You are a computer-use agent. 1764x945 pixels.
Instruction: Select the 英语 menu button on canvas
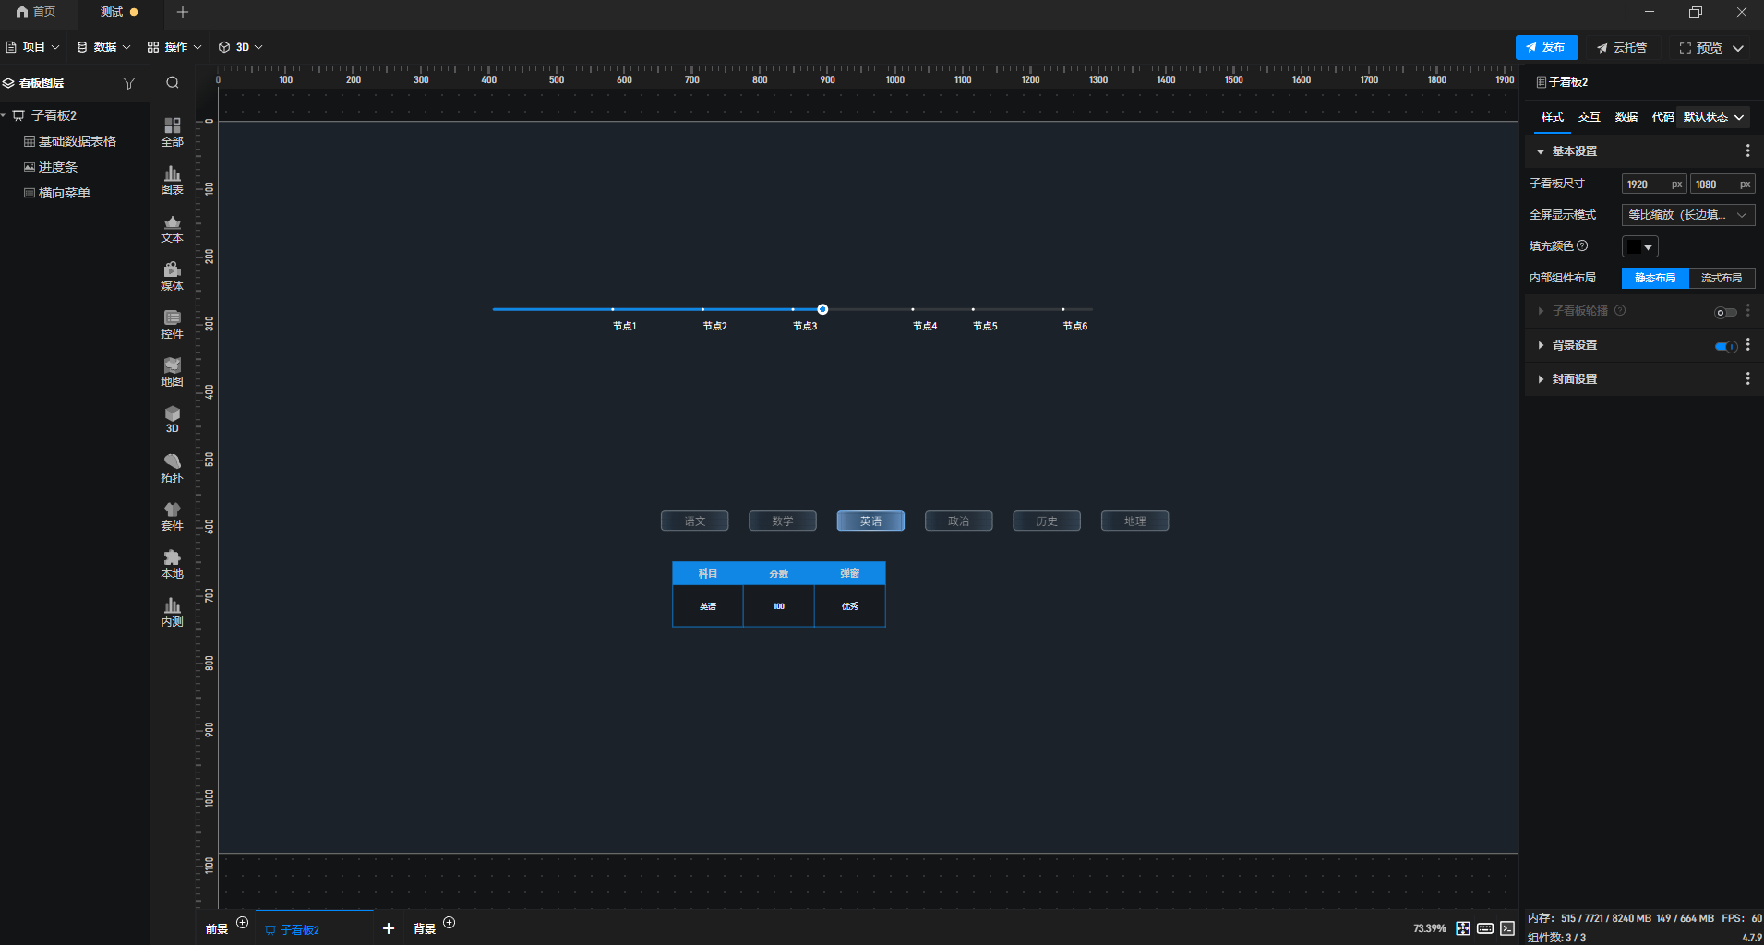pos(870,520)
